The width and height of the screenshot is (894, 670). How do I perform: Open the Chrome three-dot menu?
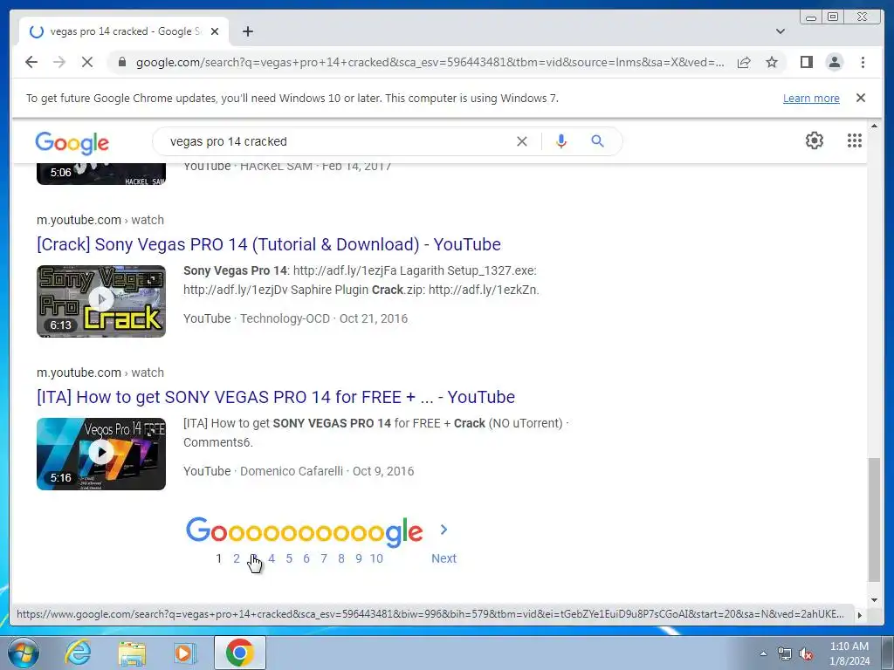tap(863, 62)
